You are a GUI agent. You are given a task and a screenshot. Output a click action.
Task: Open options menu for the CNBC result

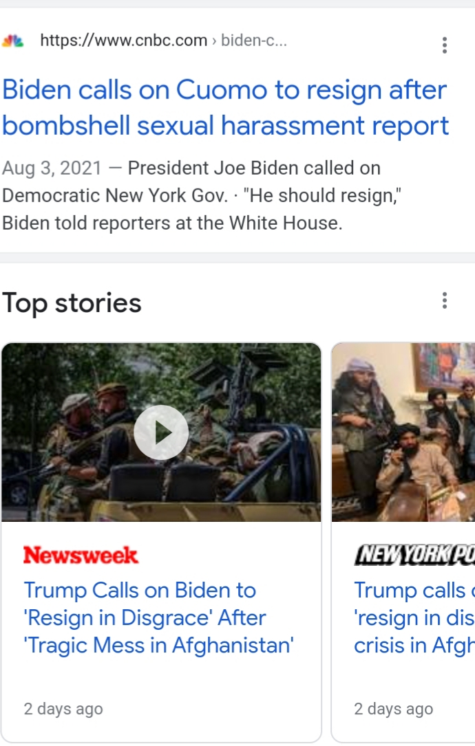(x=445, y=45)
